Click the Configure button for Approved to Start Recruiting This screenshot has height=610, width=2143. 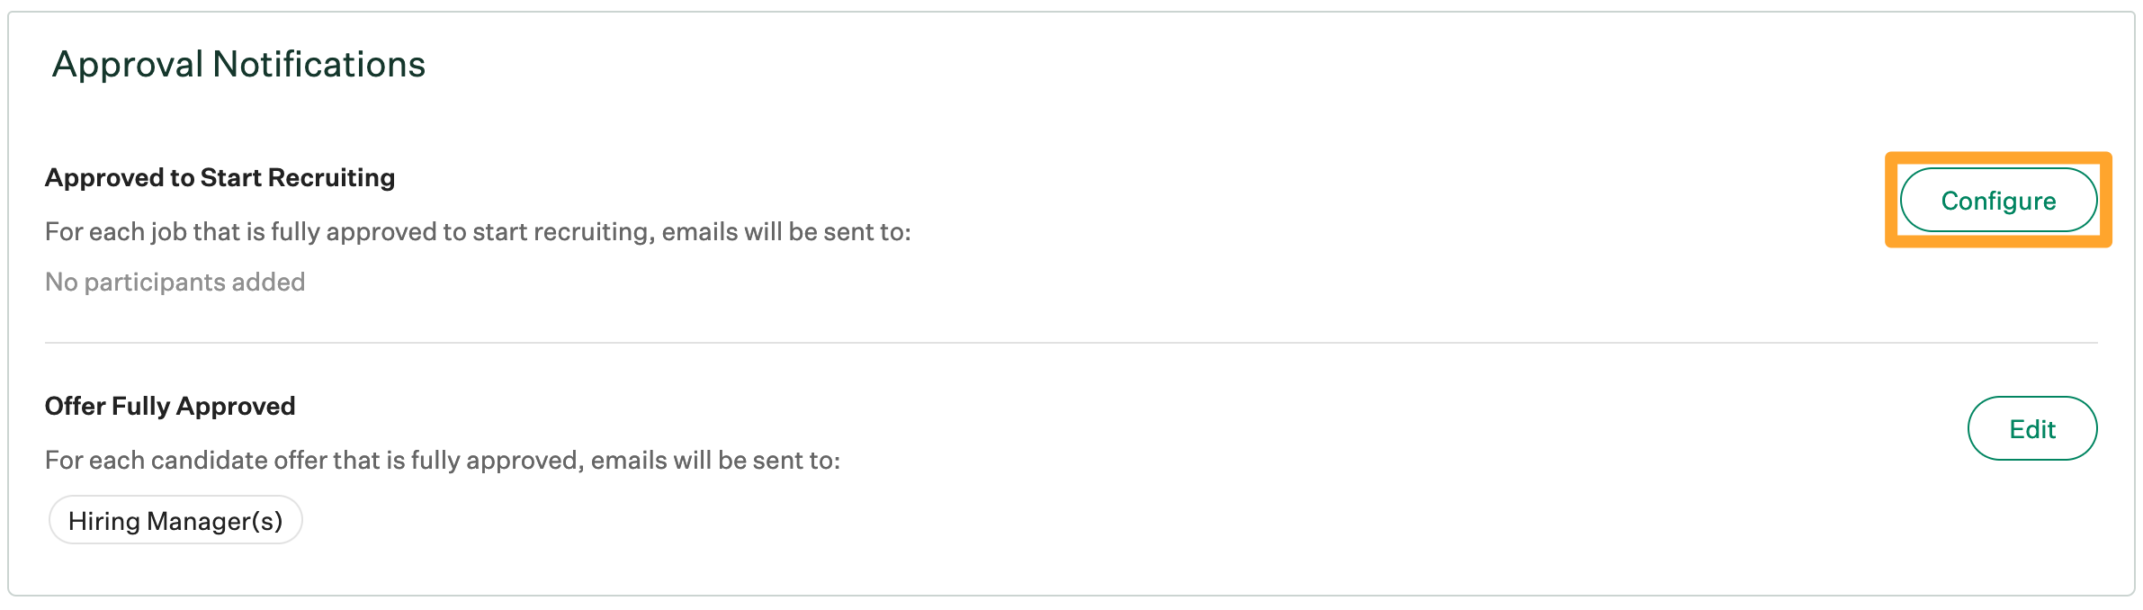click(1999, 201)
